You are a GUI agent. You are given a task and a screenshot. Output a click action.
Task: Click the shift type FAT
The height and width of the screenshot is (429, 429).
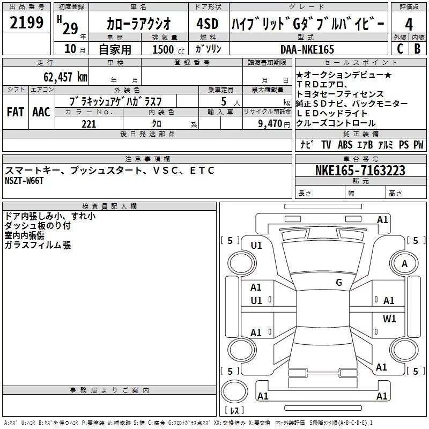tap(16, 112)
